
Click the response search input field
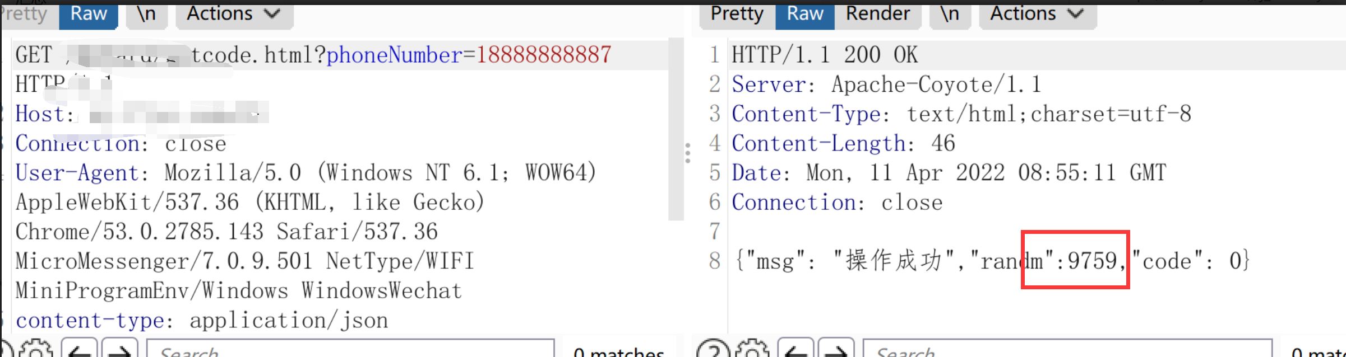coord(1066,350)
